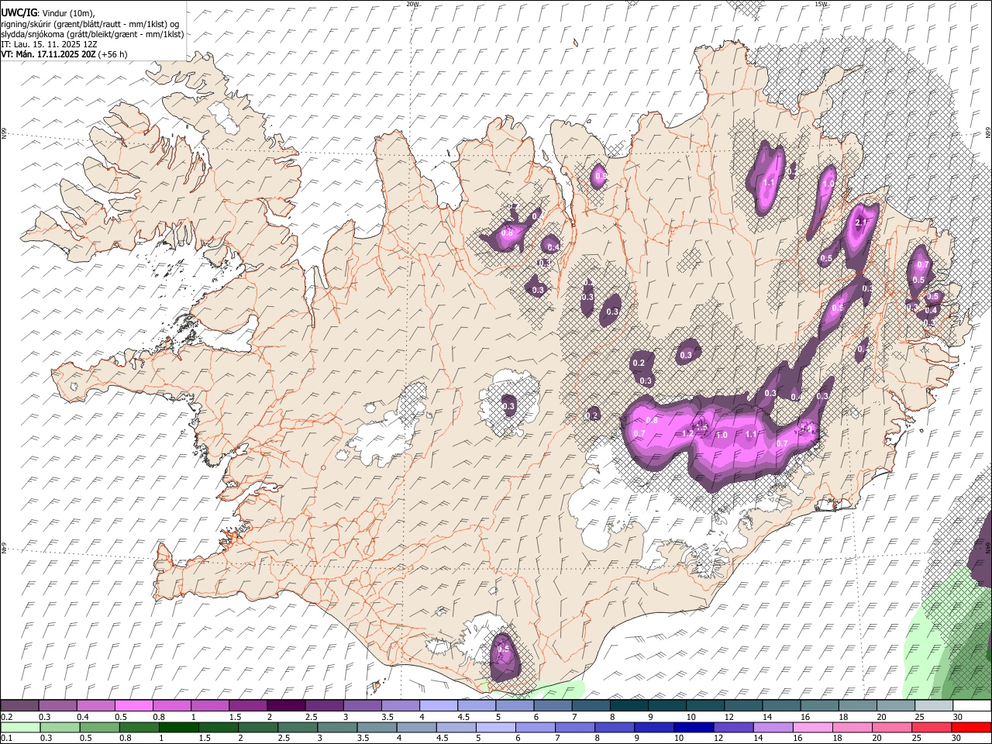Click the crimson 25 mm rain swatch

click(932, 727)
